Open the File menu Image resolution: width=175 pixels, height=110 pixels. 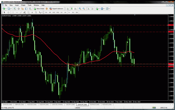(6, 5)
